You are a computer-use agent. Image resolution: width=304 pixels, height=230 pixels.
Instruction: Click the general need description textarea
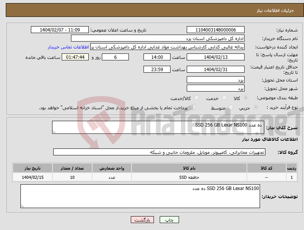coord(158,127)
